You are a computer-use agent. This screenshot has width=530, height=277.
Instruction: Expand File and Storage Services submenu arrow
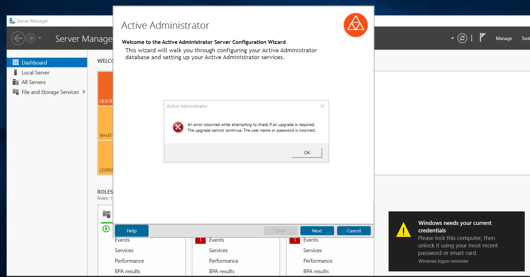84,92
